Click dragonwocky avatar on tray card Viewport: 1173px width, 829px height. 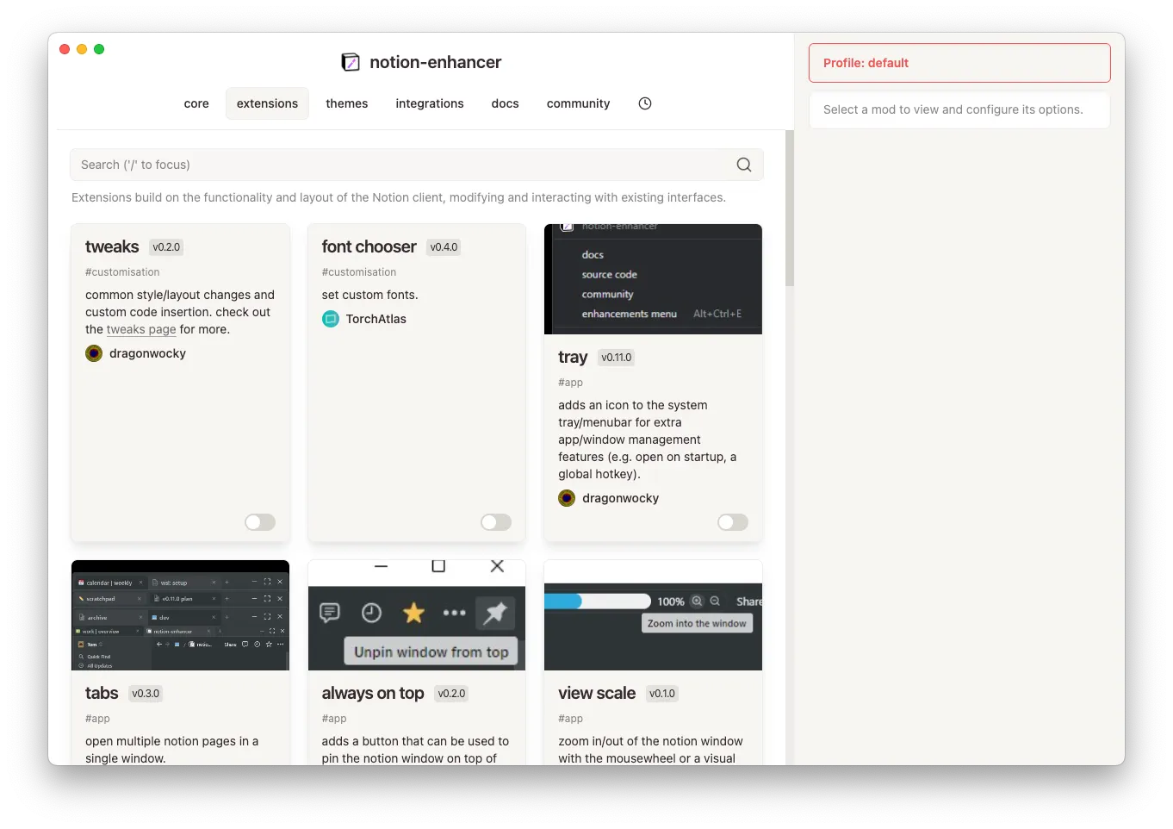567,498
